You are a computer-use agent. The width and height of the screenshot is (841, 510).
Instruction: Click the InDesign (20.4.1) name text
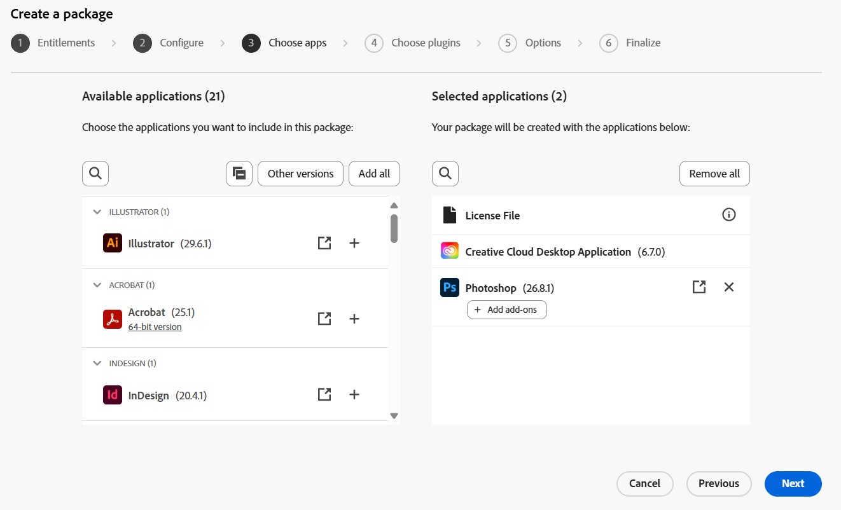click(x=167, y=396)
